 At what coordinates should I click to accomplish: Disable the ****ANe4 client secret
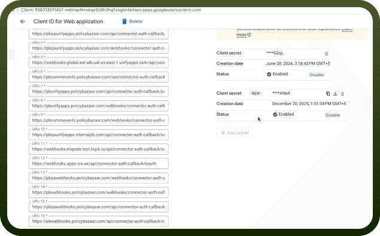pos(333,115)
